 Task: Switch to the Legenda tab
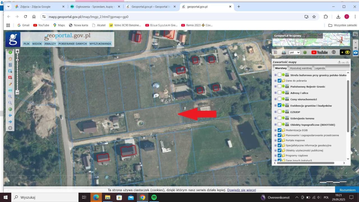coord(320,68)
